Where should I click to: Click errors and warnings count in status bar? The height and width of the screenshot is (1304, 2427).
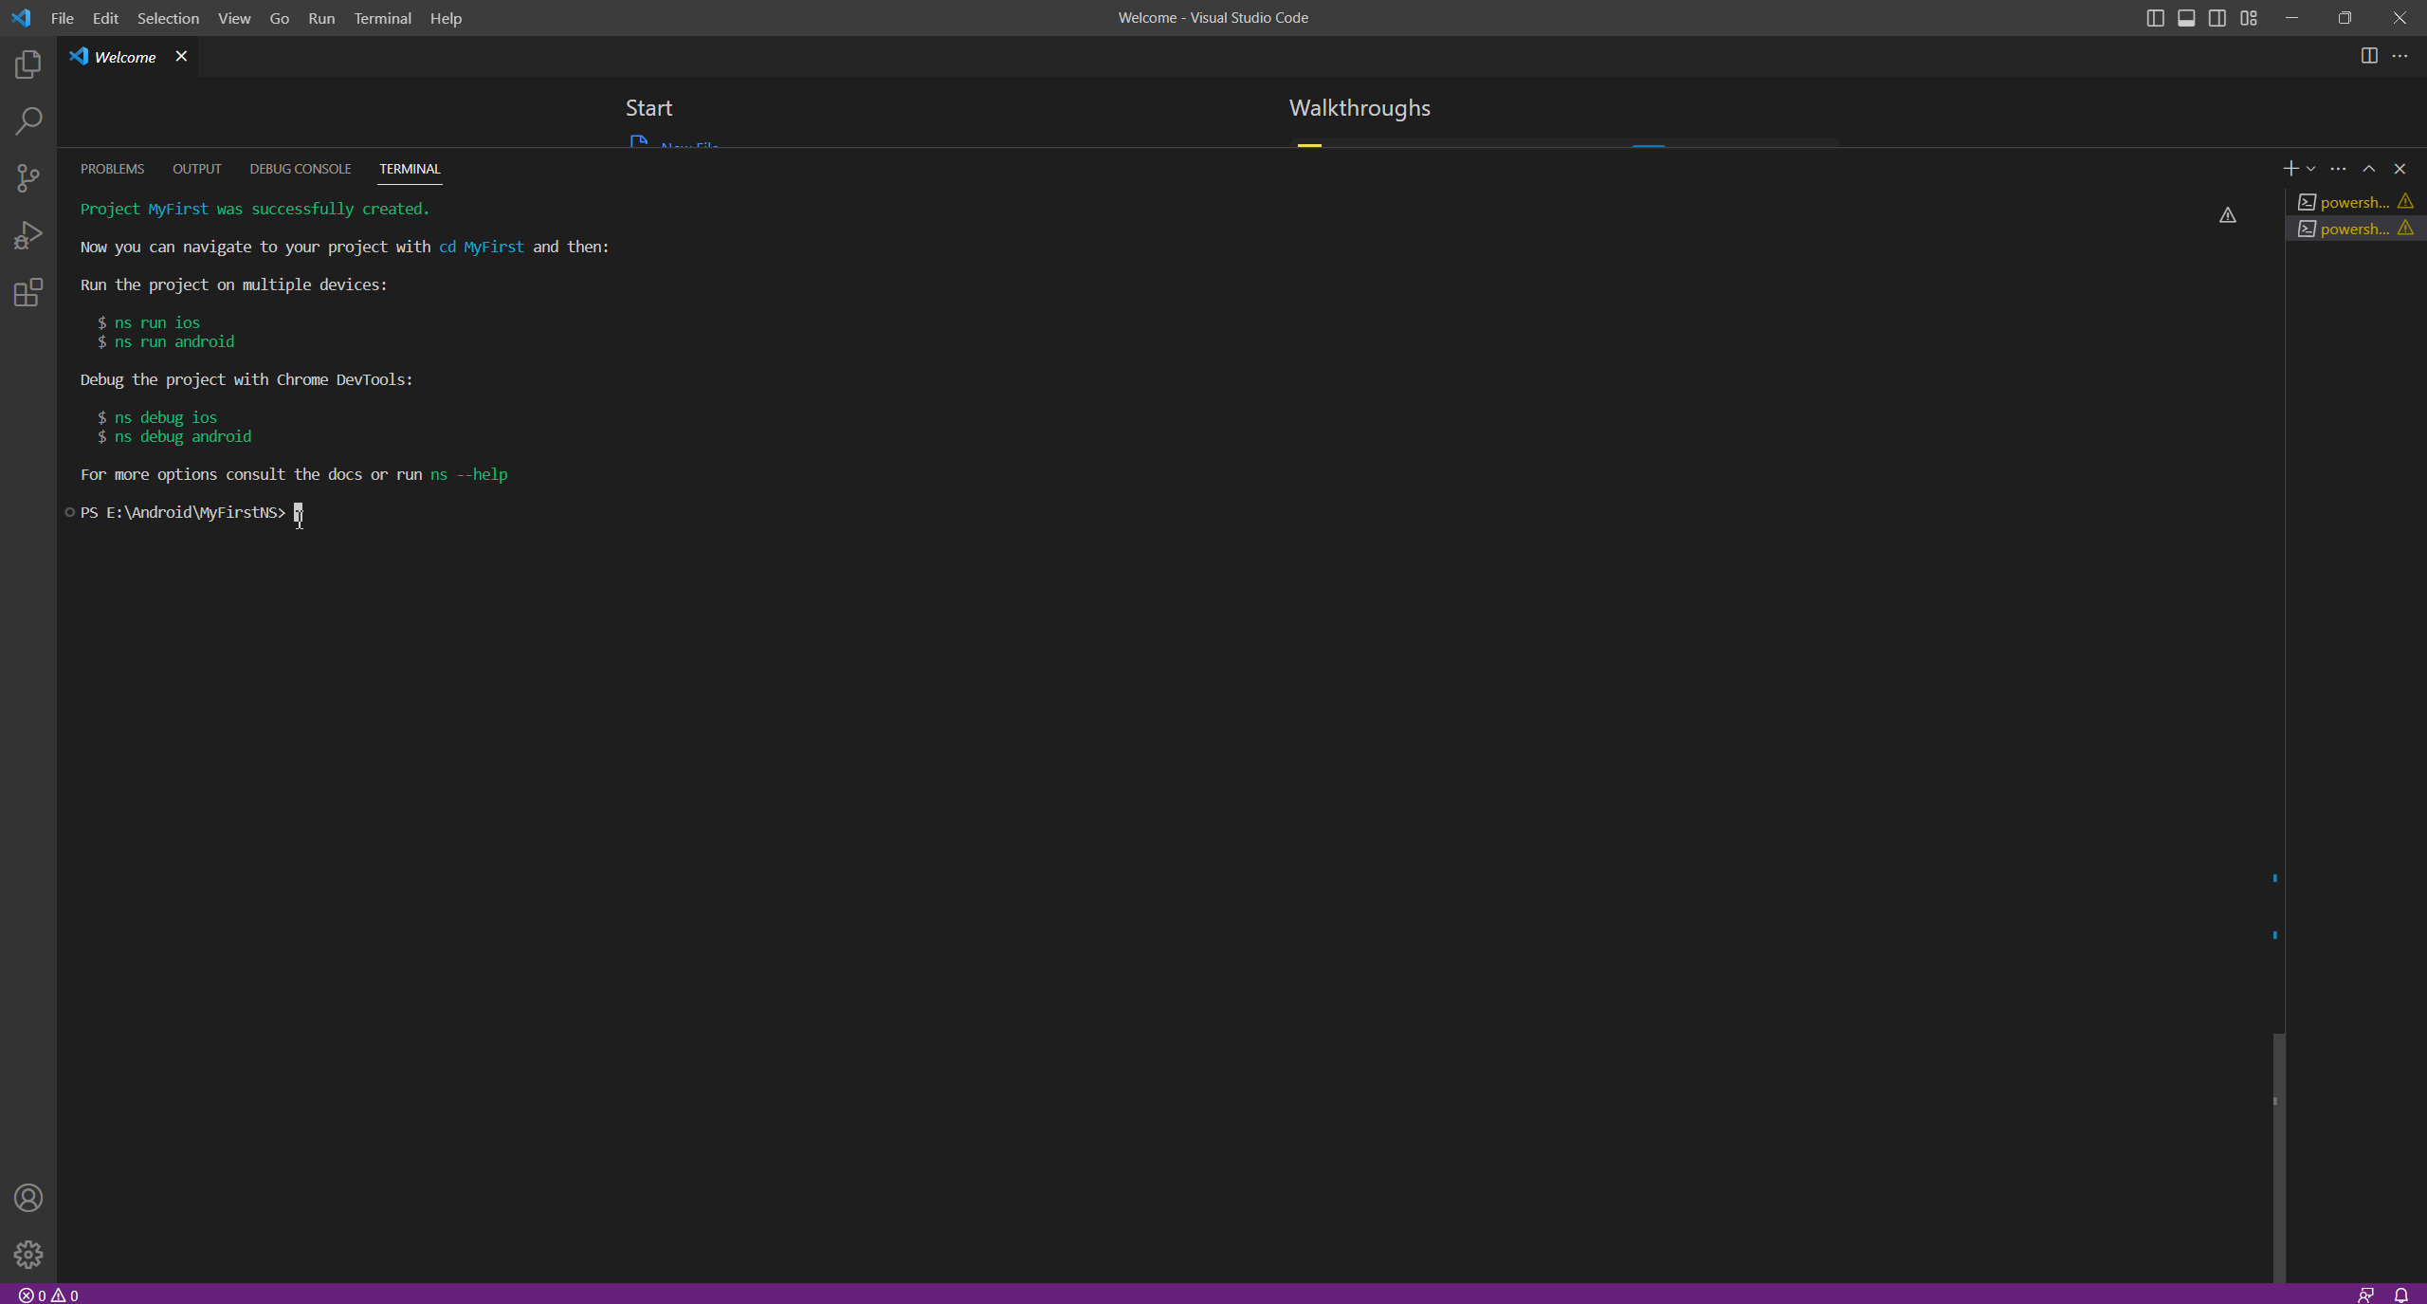tap(48, 1295)
